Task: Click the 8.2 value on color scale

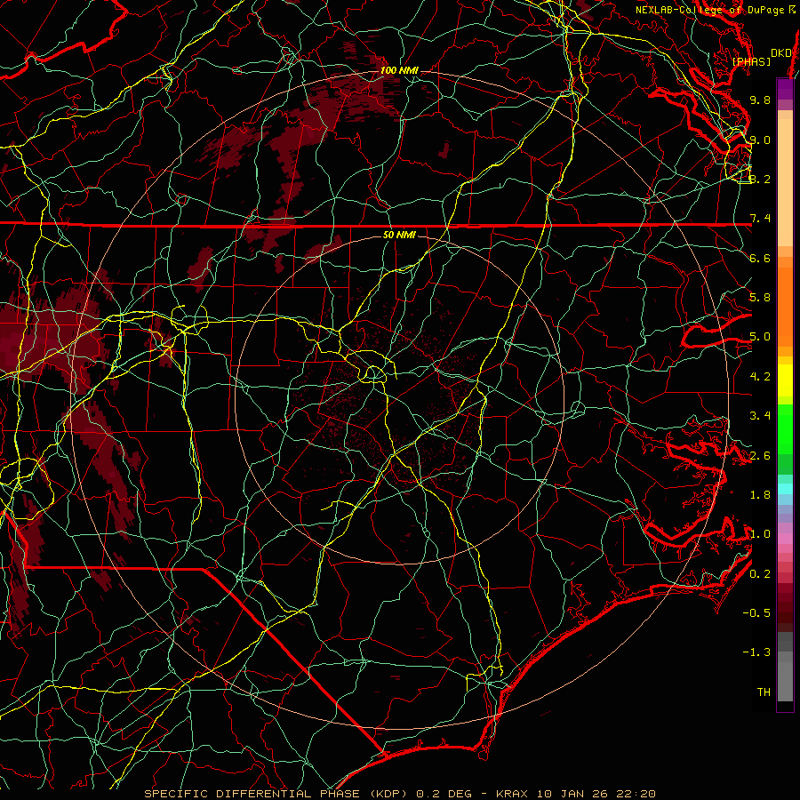Action: [760, 179]
